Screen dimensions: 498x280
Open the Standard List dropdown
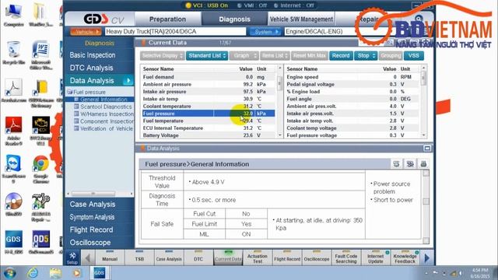point(207,55)
